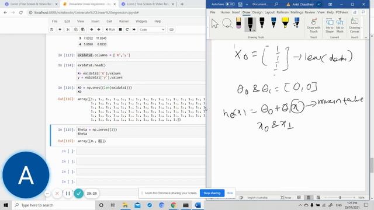Viewport: 374px width, 210px height.
Task: Click the first empty notebook cell
Action: [141, 151]
